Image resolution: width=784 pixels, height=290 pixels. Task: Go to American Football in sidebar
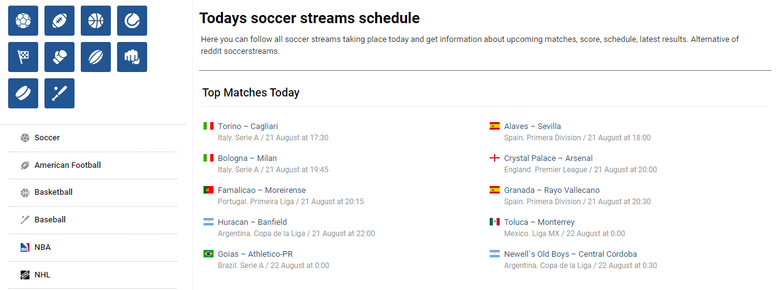click(93, 165)
